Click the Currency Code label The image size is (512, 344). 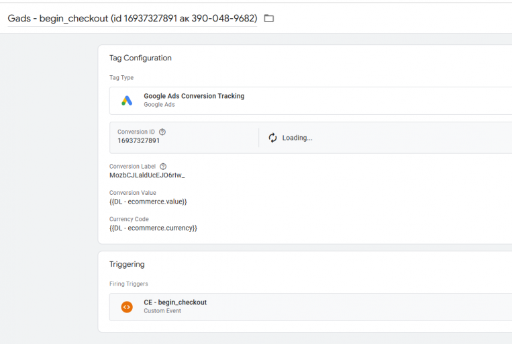(129, 219)
